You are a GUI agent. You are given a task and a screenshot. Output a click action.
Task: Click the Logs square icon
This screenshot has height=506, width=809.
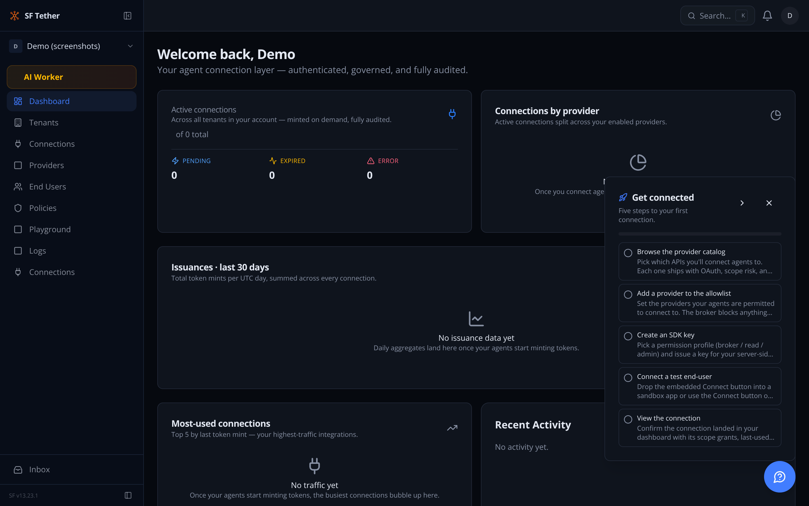[x=18, y=251]
